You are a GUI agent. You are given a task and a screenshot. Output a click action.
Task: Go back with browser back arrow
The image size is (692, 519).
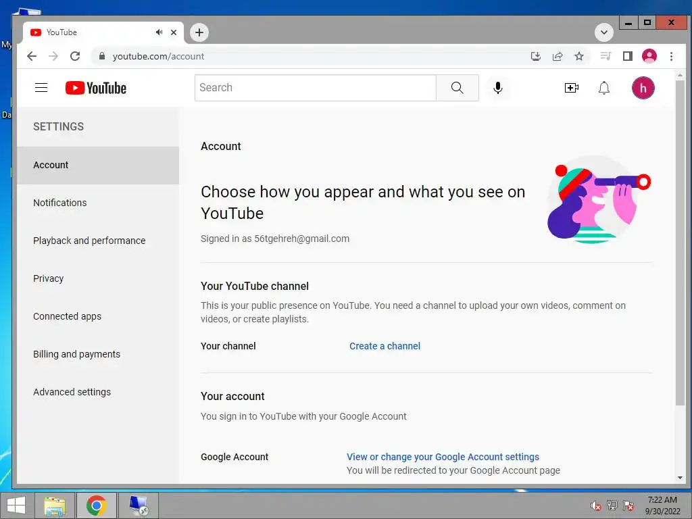pyautogui.click(x=32, y=56)
